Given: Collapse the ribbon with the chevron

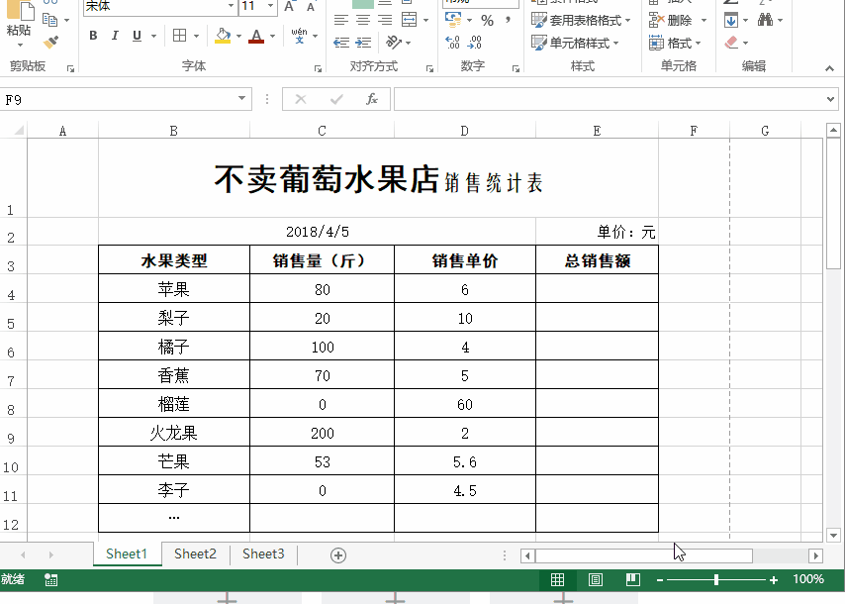Looking at the screenshot, I should click(830, 68).
